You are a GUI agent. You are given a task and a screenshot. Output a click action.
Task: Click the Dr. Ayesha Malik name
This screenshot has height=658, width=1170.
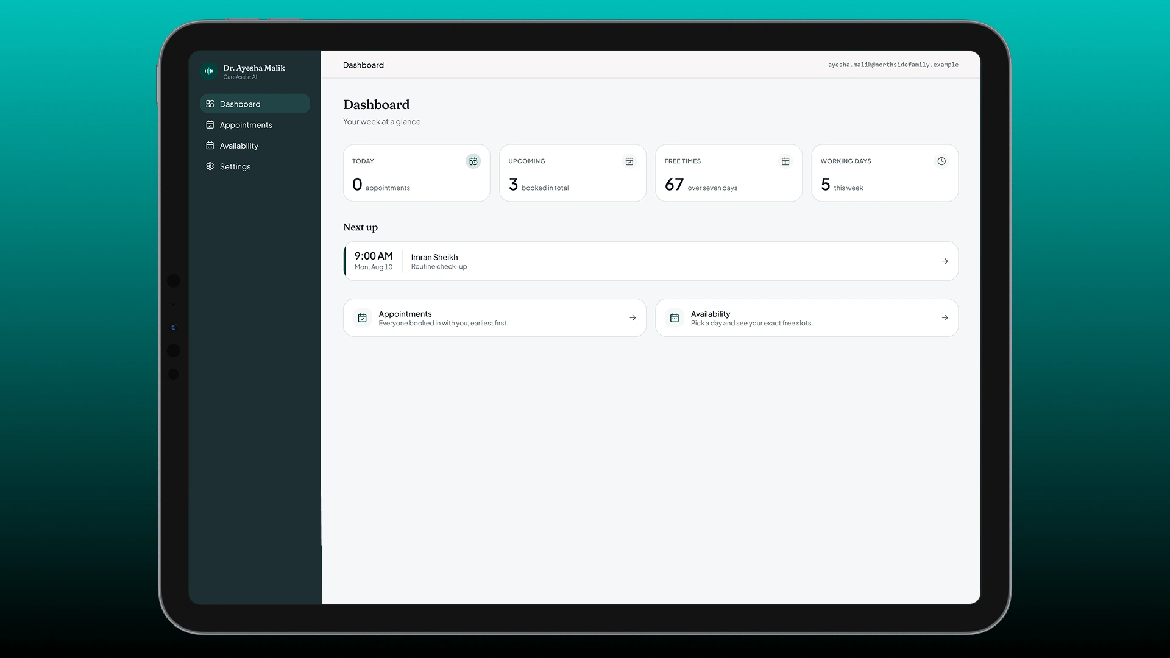(x=254, y=68)
